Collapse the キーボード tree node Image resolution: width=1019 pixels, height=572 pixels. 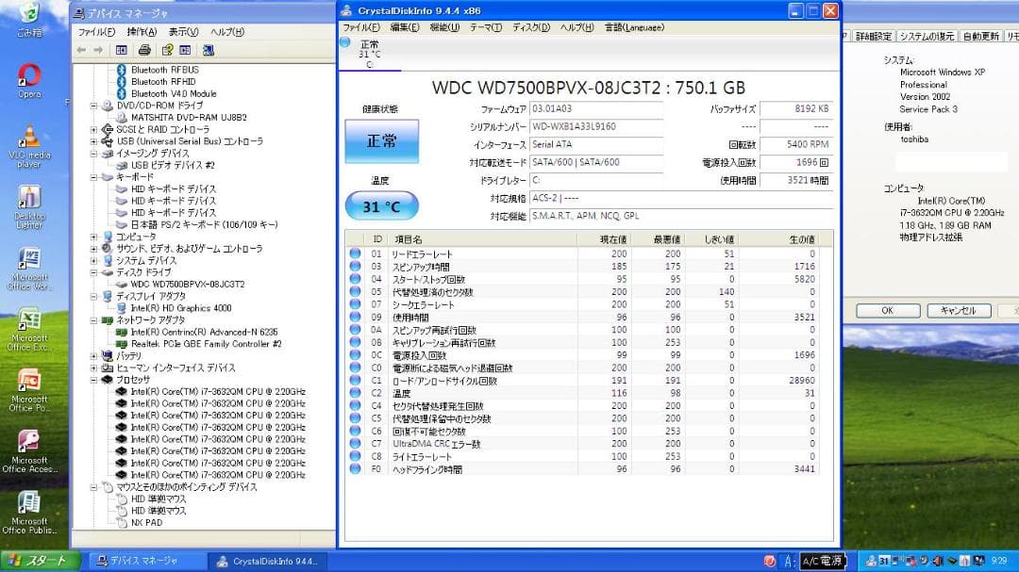tap(92, 176)
